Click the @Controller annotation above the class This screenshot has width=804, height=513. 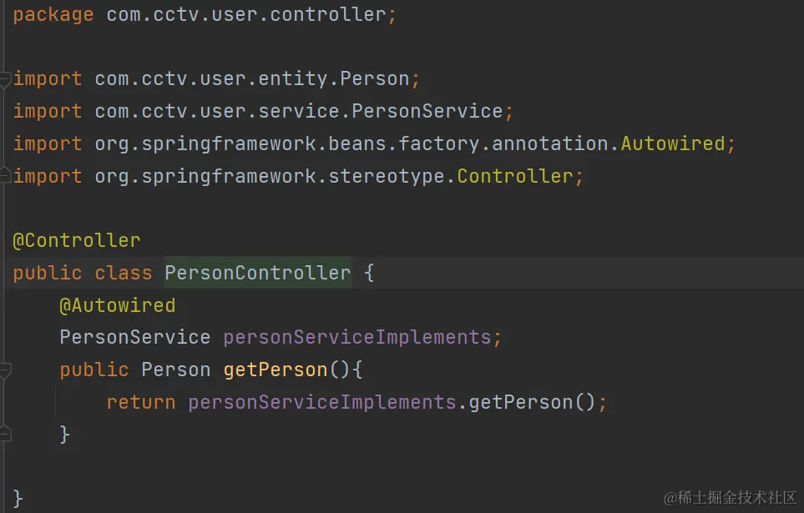77,241
